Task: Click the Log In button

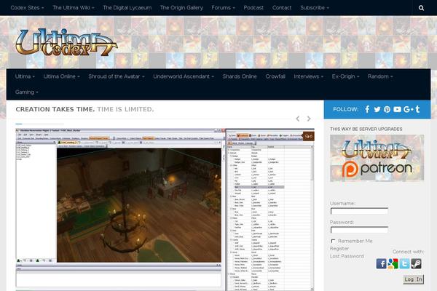Action: coord(413,279)
